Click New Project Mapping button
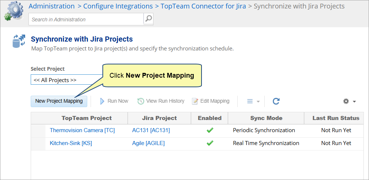Screen dimensions: 369x180 (x=59, y=101)
